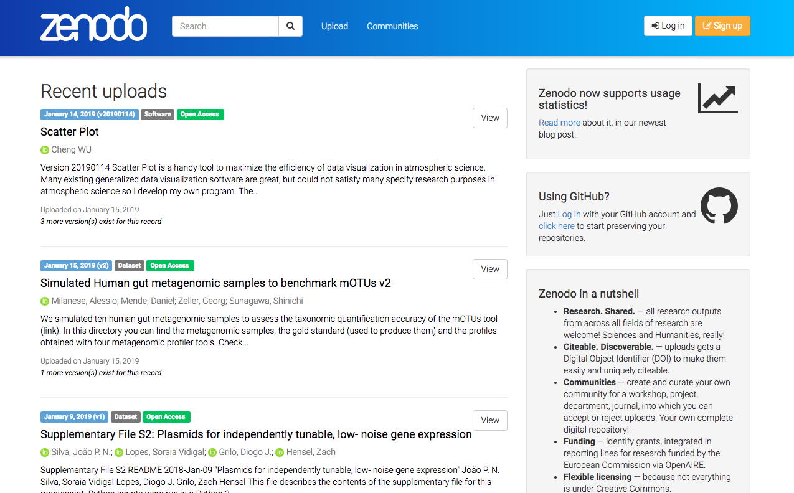View the Scatter Plot record
The width and height of the screenshot is (794, 493).
click(489, 118)
